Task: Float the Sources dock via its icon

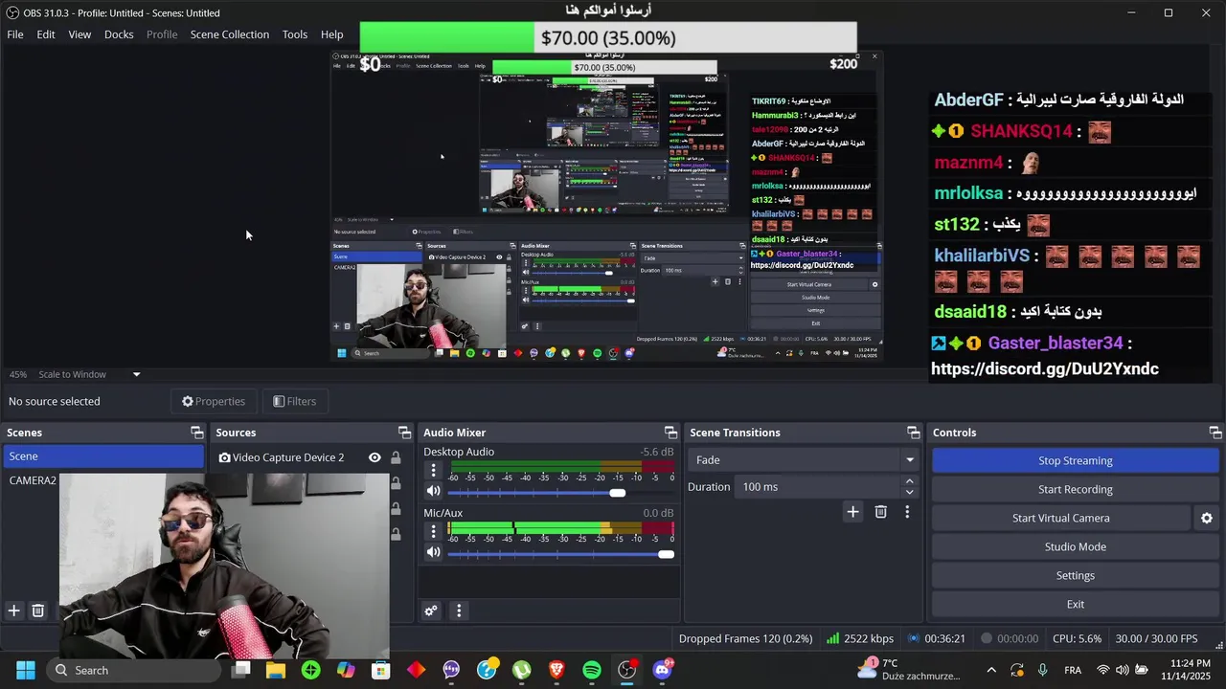Action: [x=404, y=433]
